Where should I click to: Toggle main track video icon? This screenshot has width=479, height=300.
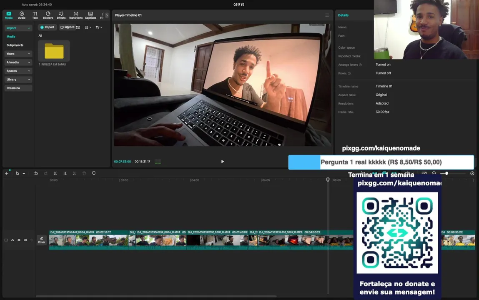[x=6, y=240]
